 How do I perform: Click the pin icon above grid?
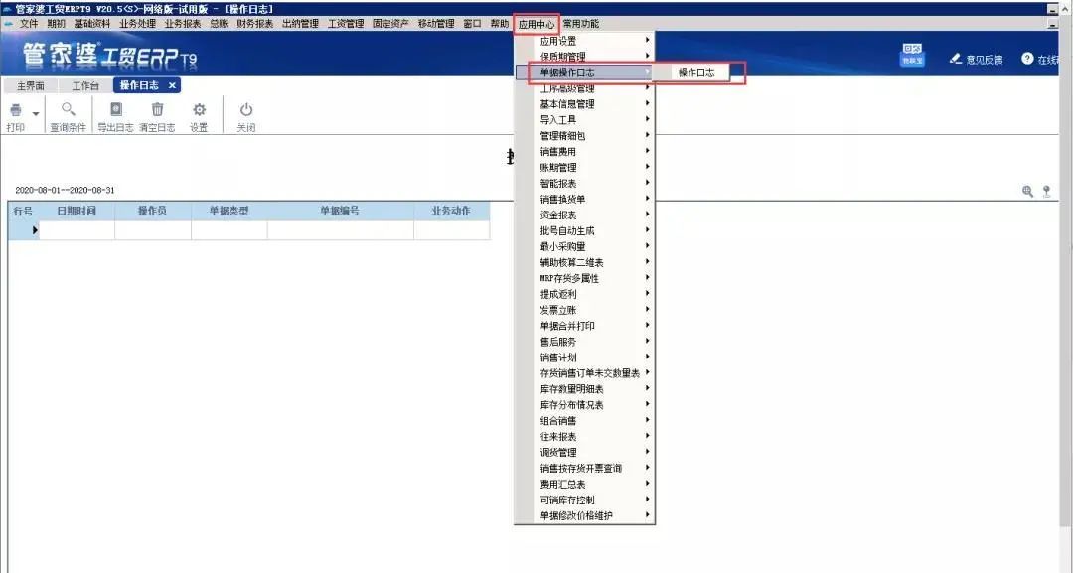click(1046, 191)
